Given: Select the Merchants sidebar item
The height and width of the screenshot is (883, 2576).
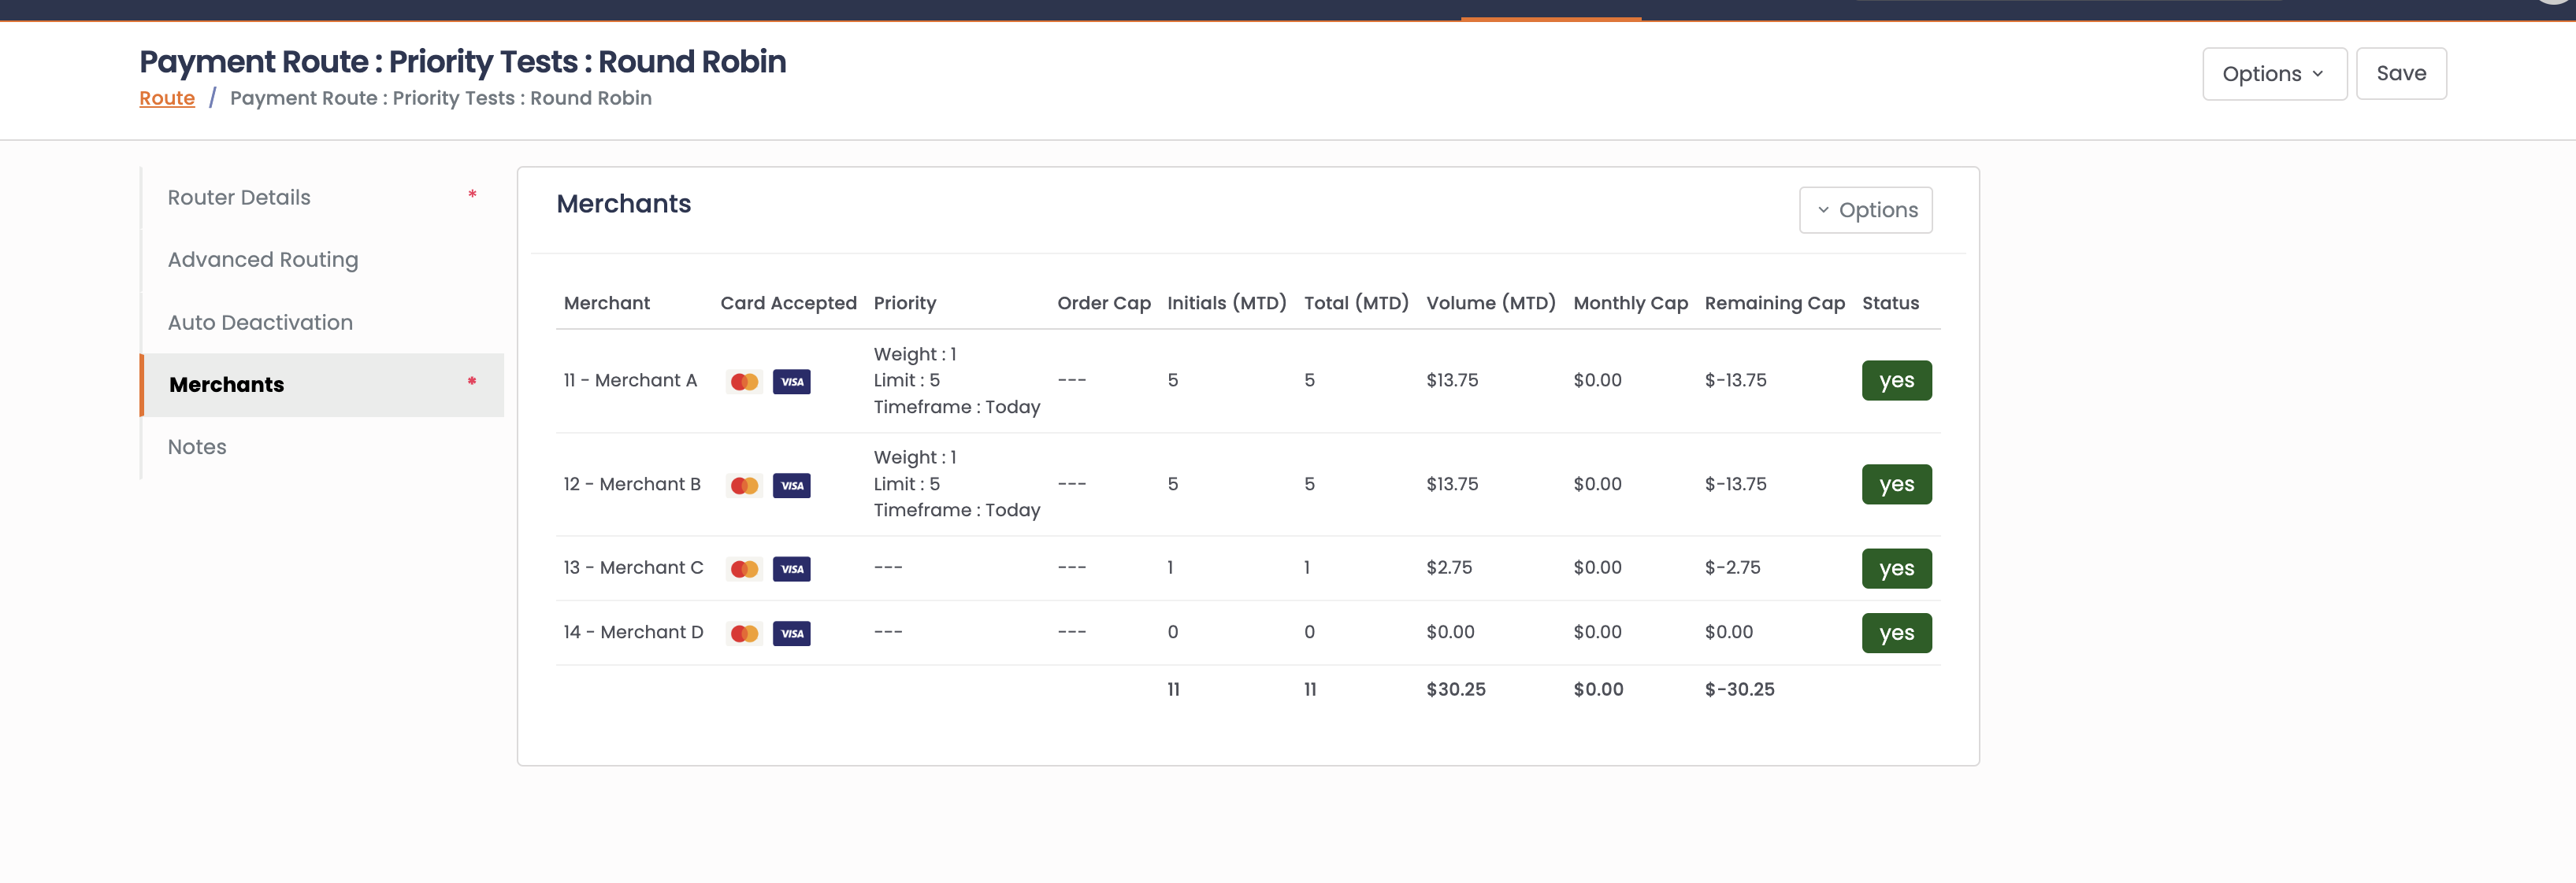Looking at the screenshot, I should (322, 385).
